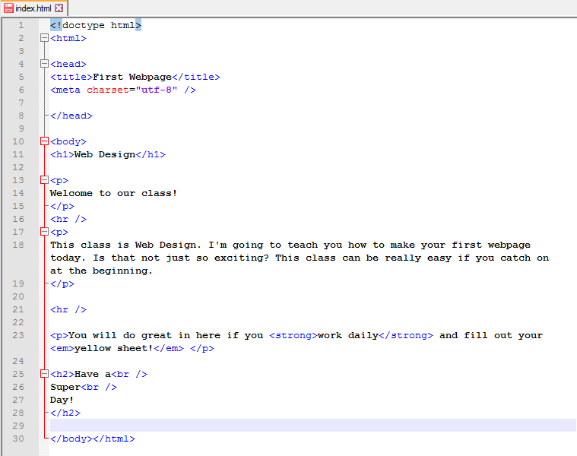Viewport: 577px width, 456px height.
Task: Close the index.html tab
Action: (x=59, y=8)
